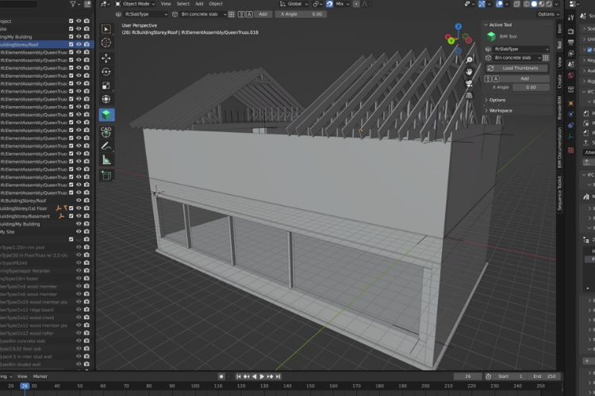Screen dimensions: 595x396
Task: Select the Select Box tool
Action: coord(106,29)
